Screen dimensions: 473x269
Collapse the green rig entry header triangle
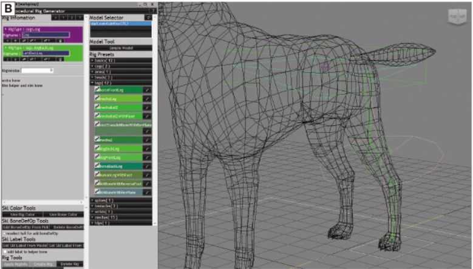5,48
